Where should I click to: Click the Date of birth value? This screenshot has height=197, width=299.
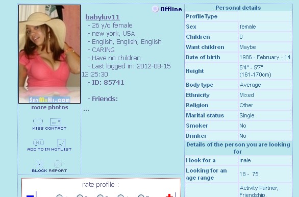(x=265, y=57)
